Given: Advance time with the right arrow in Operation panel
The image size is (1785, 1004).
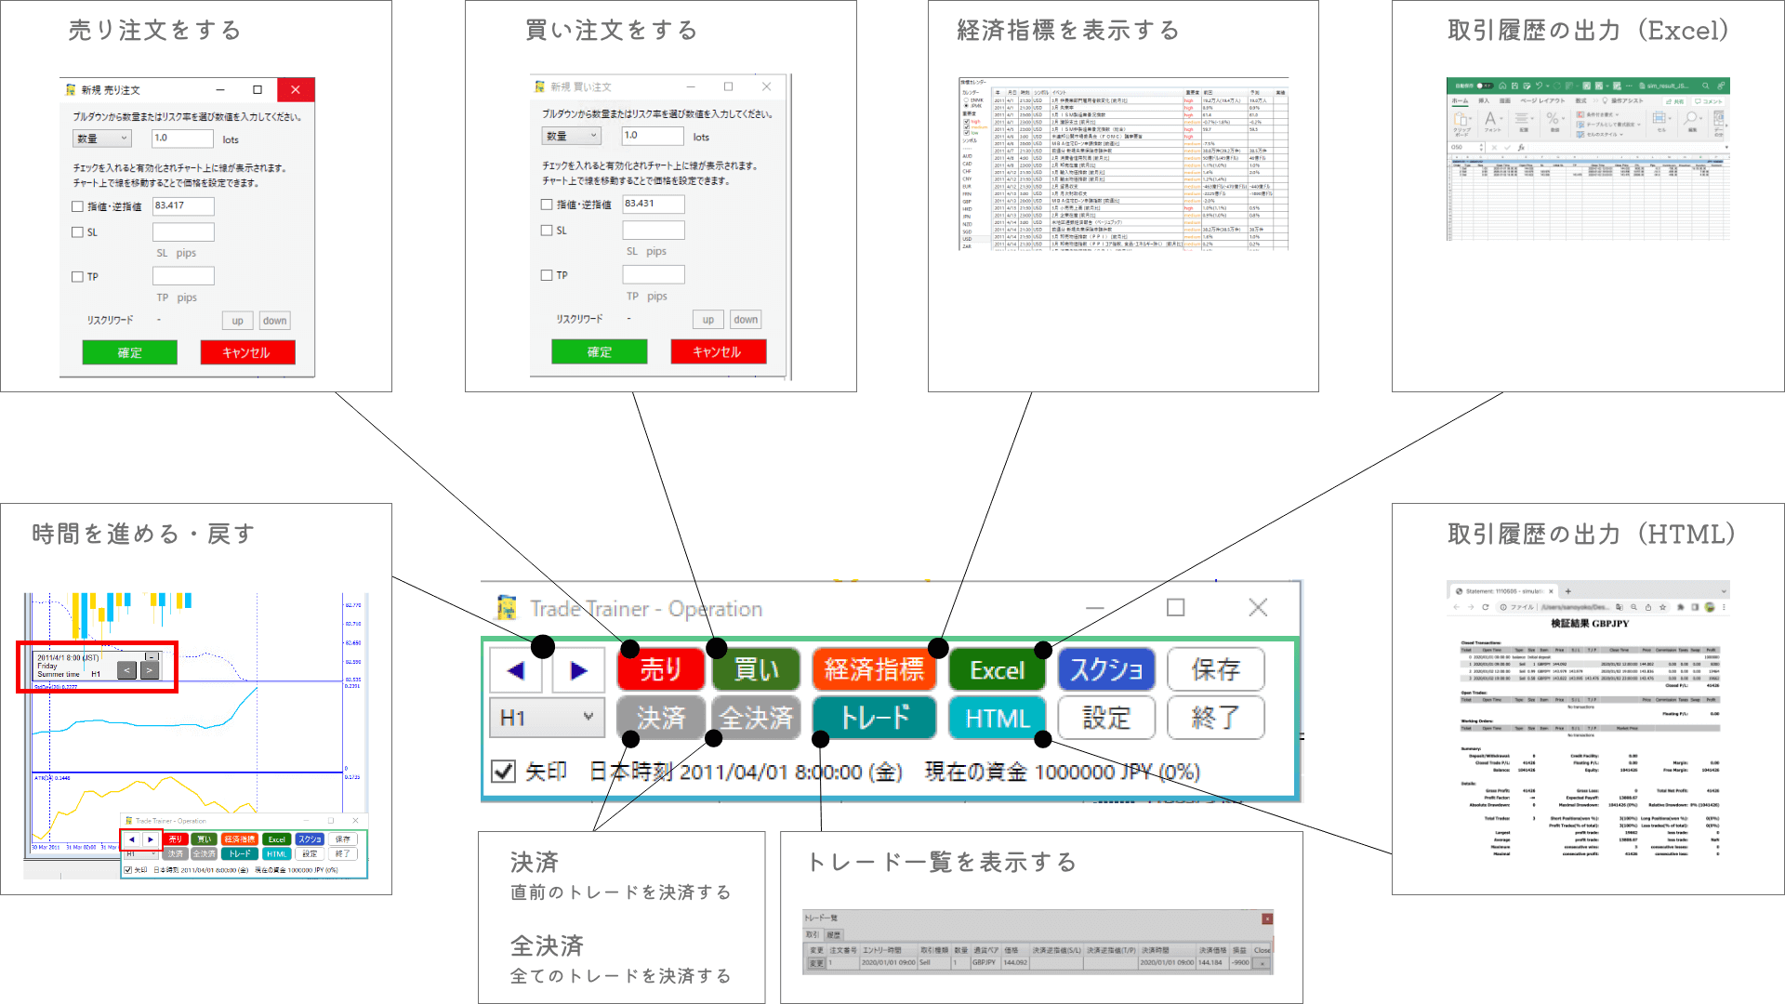Looking at the screenshot, I should click(579, 670).
